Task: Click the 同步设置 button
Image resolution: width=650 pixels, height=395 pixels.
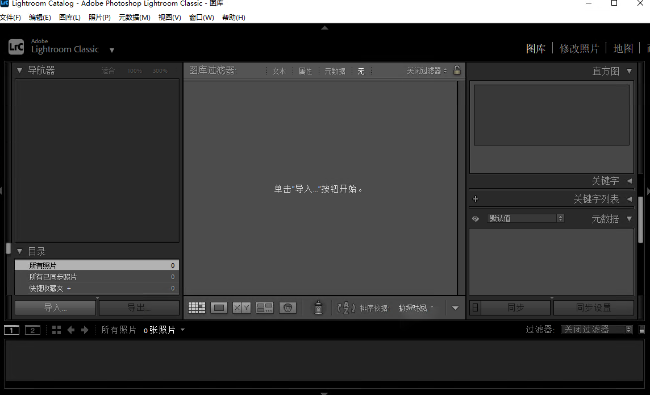Action: (594, 307)
